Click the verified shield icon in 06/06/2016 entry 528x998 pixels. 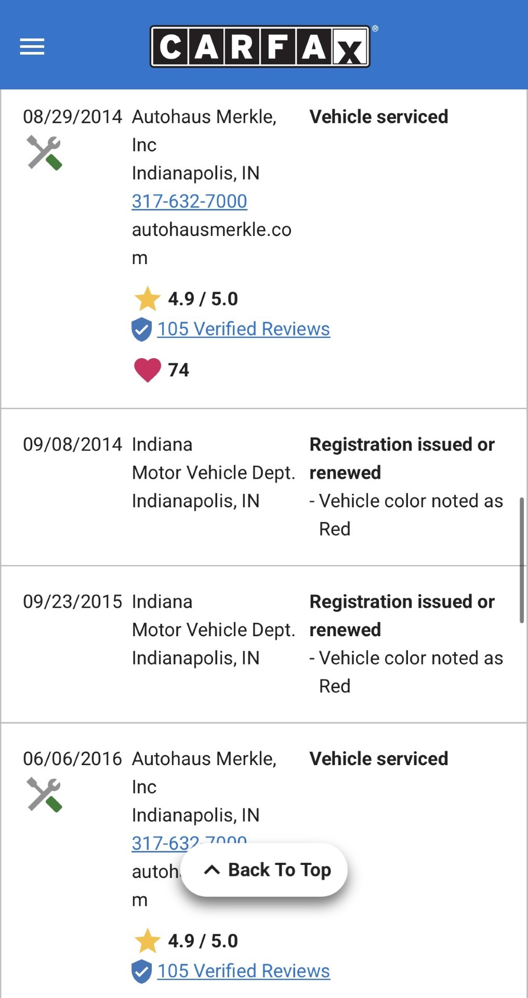(141, 971)
